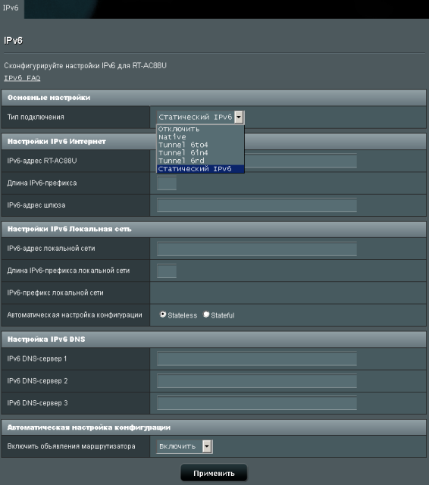Click the LAN IPv6 address field
Viewport: 429px width, 485px height.
(257, 249)
